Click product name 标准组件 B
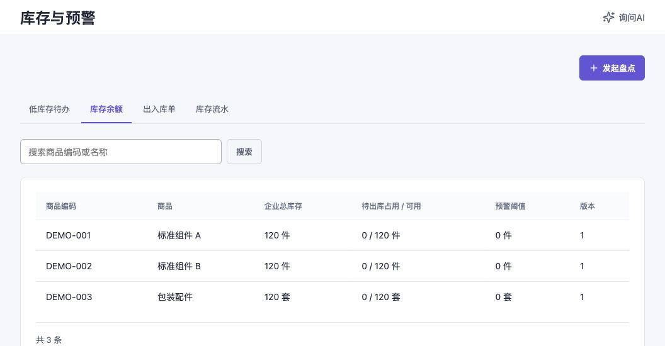Viewport: 665px width, 346px height. pos(179,266)
